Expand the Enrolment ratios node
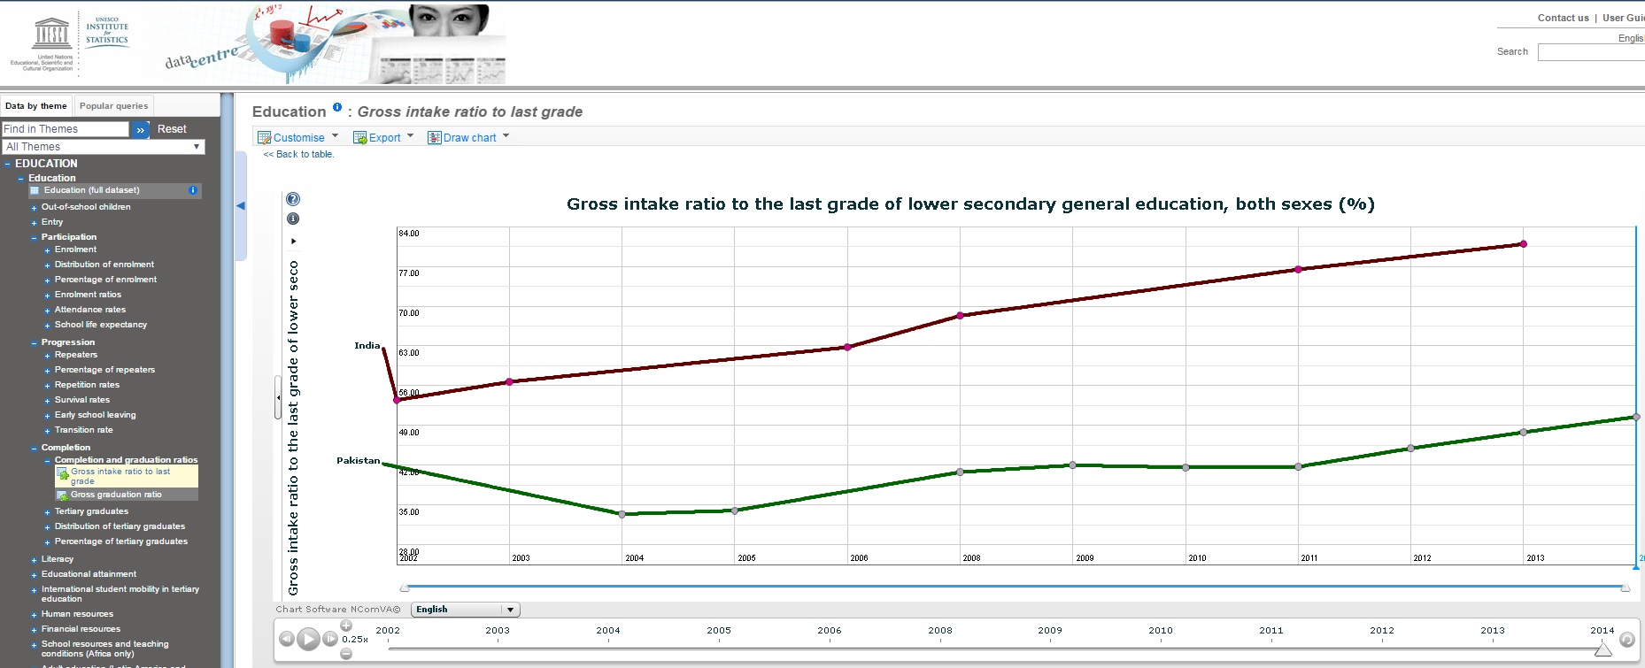The height and width of the screenshot is (668, 1645). [x=47, y=296]
